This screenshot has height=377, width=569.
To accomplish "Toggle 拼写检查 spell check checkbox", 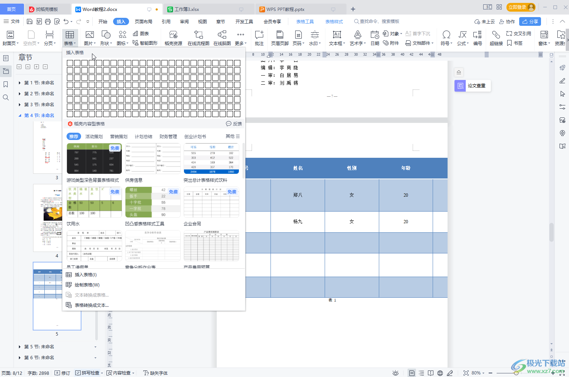I will click(78, 373).
